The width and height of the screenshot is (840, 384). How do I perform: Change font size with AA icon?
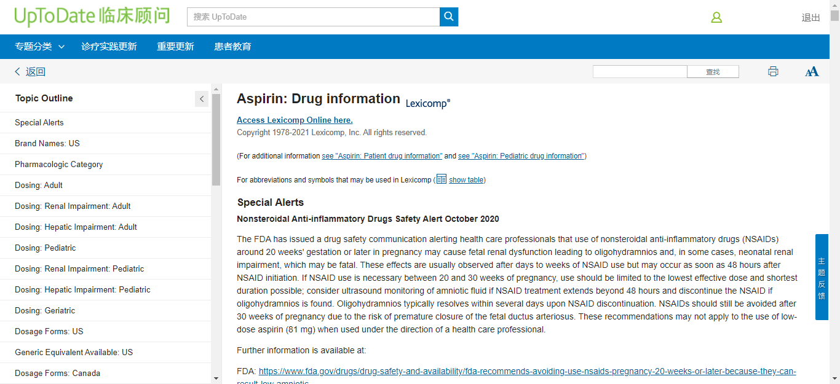812,71
